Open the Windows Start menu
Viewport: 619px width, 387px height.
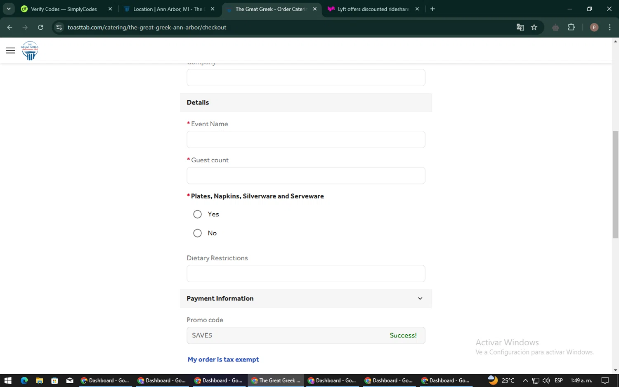pos(8,380)
